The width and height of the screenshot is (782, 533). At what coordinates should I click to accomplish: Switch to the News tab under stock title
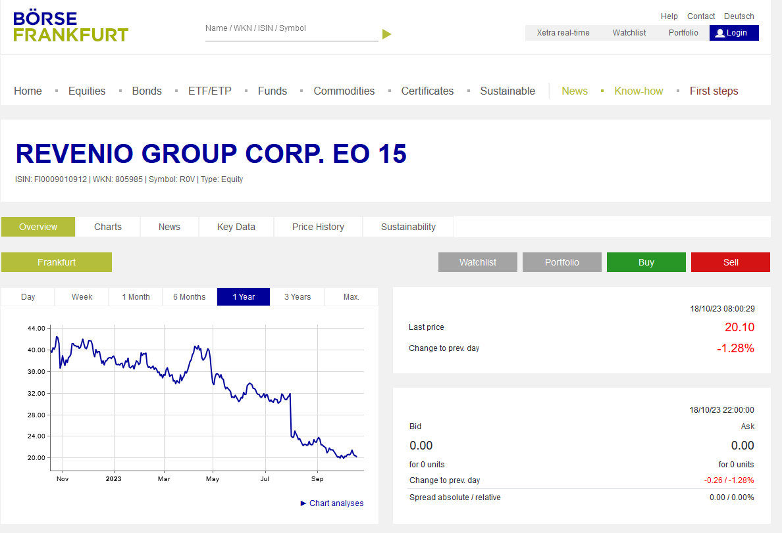[169, 227]
